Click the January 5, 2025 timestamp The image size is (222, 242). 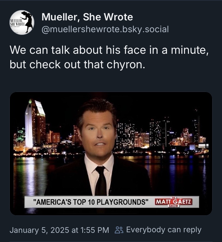pyautogui.click(x=59, y=230)
